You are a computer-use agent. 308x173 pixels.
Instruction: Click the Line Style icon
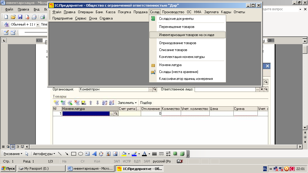point(154,154)
